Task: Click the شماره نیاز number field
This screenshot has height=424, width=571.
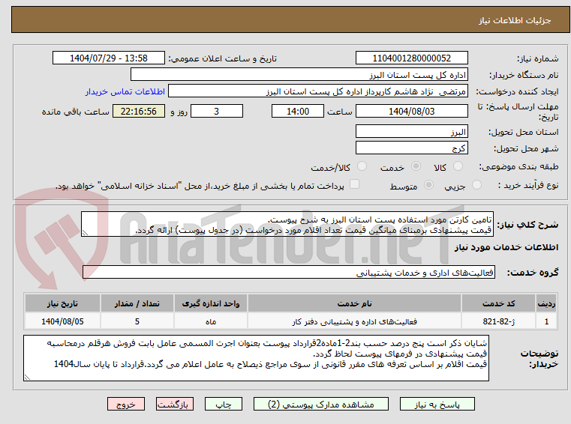Action: click(x=411, y=58)
